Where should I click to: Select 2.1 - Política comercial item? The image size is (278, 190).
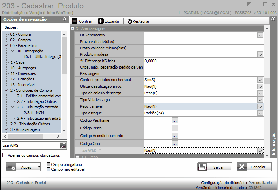[39, 96]
